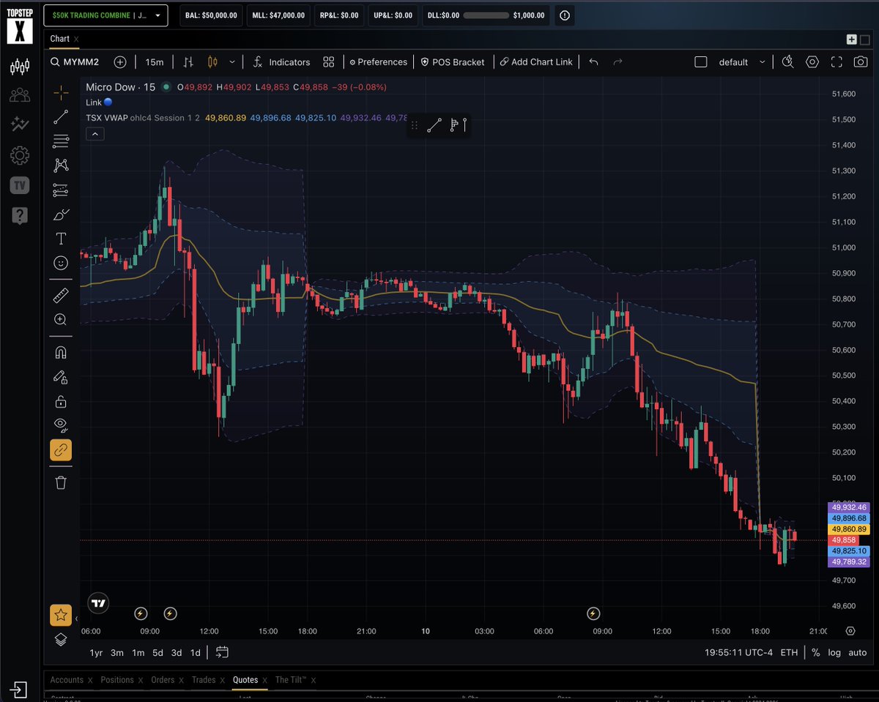Redo the chart action
The height and width of the screenshot is (702, 879).
(617, 62)
